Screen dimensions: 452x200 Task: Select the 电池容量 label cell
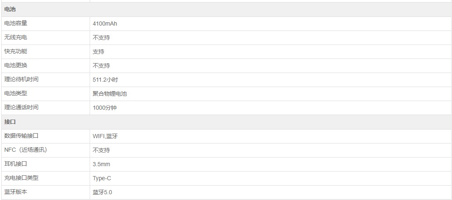16,24
